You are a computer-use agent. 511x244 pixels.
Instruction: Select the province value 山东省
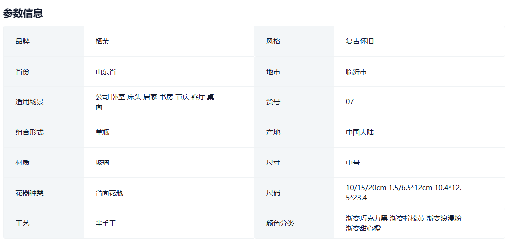click(x=105, y=72)
